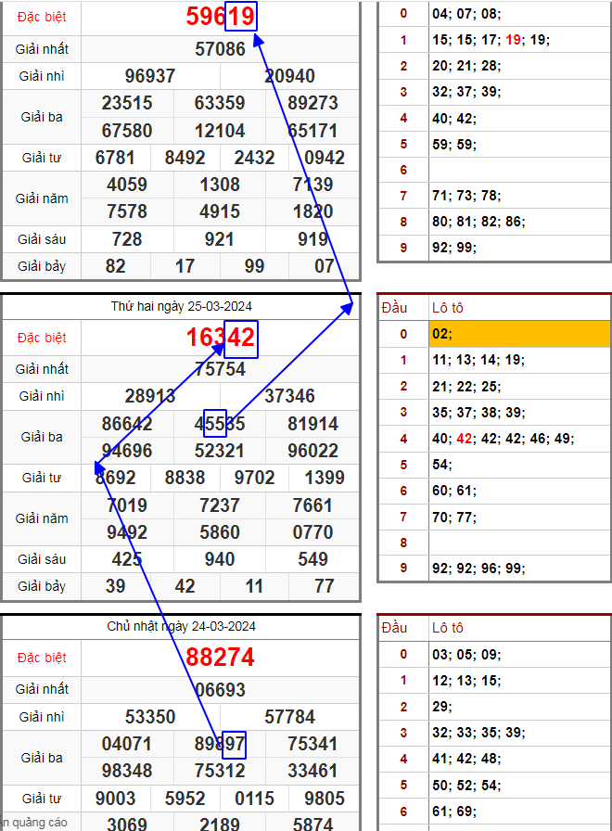This screenshot has height=831, width=612.
Task: Open the Chủ nhật ngày 24-03-2024 header
Action: pyautogui.click(x=182, y=627)
